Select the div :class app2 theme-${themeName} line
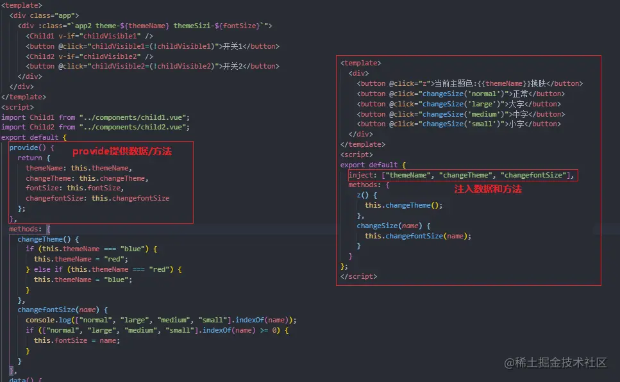This screenshot has height=382, width=620. pos(145,26)
